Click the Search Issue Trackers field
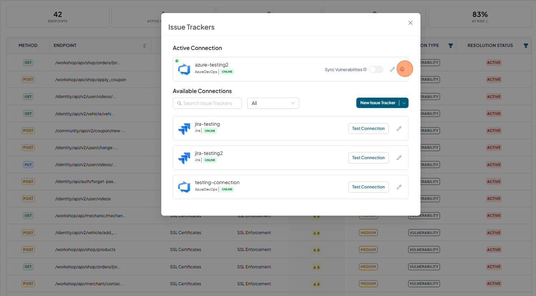 point(207,103)
